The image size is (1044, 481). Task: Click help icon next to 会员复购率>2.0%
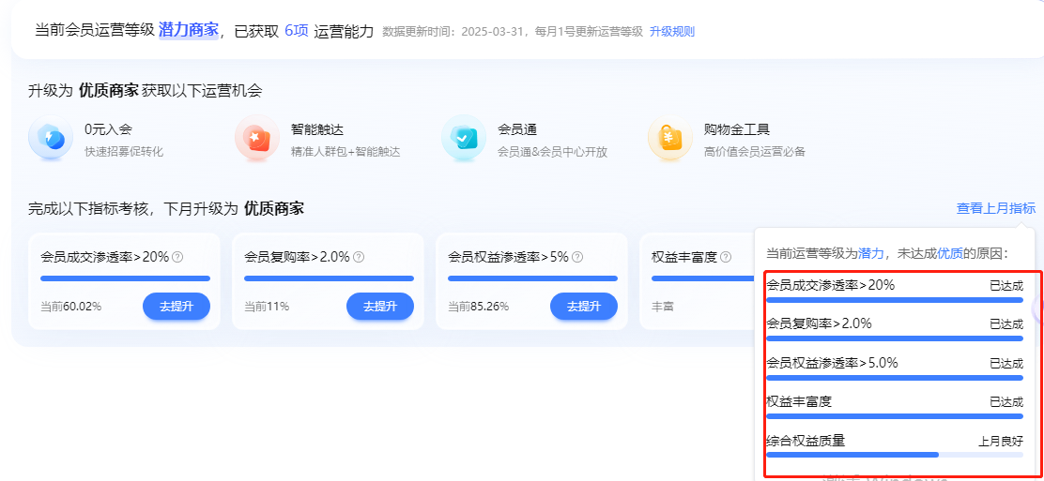click(x=359, y=257)
